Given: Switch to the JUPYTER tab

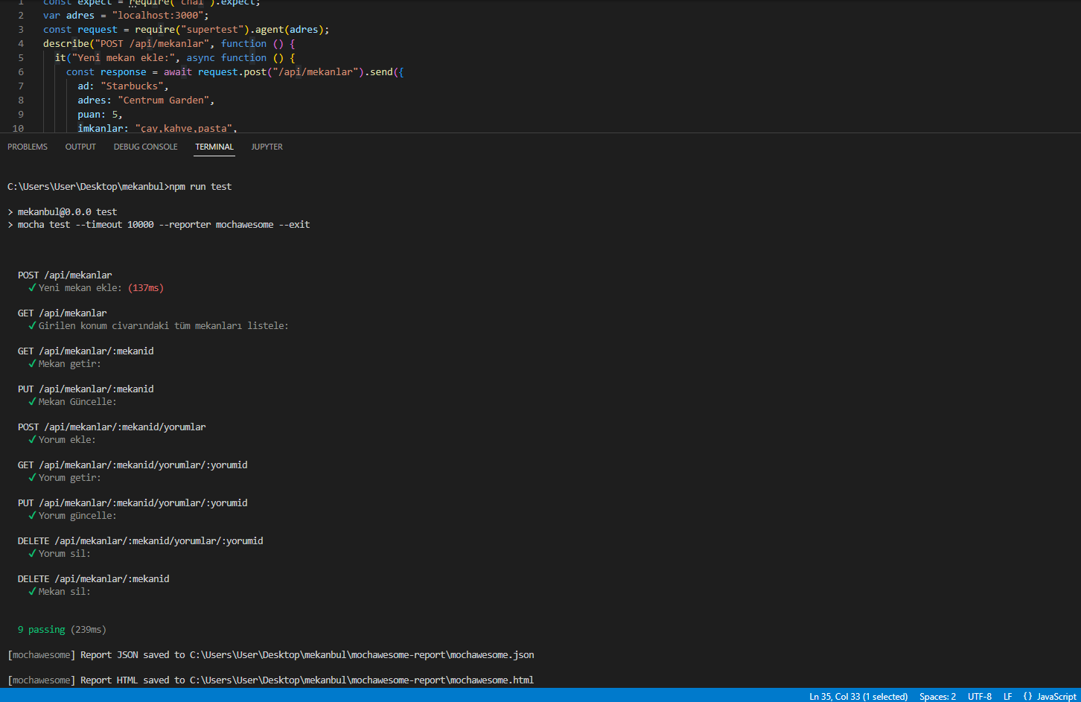Looking at the screenshot, I should 267,147.
